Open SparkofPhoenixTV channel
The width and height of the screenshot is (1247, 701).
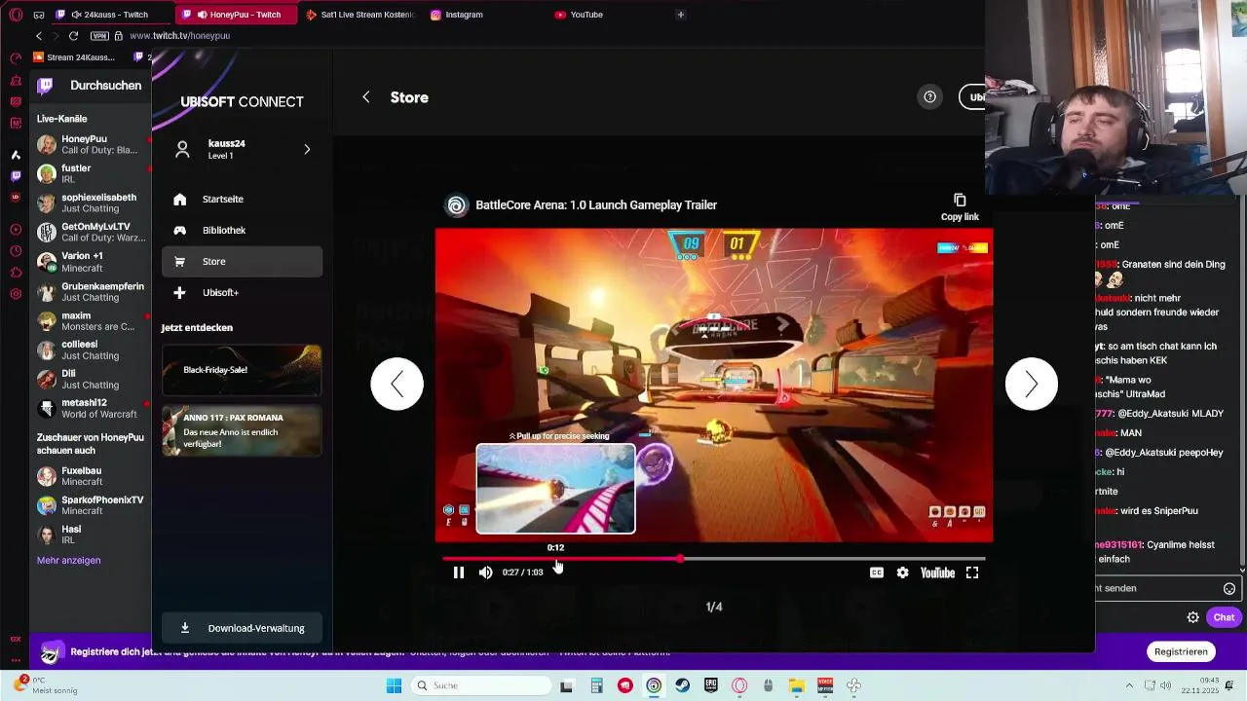pos(92,505)
